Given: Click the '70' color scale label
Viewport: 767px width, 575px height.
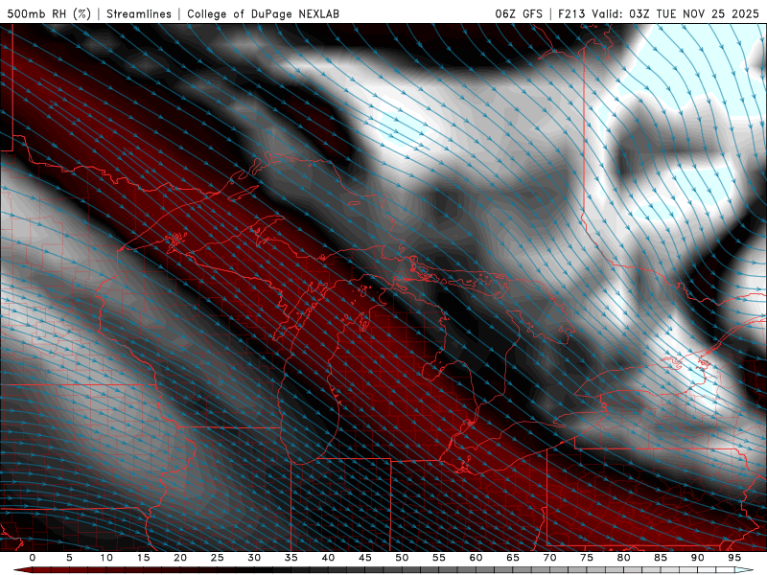Looking at the screenshot, I should click(549, 558).
